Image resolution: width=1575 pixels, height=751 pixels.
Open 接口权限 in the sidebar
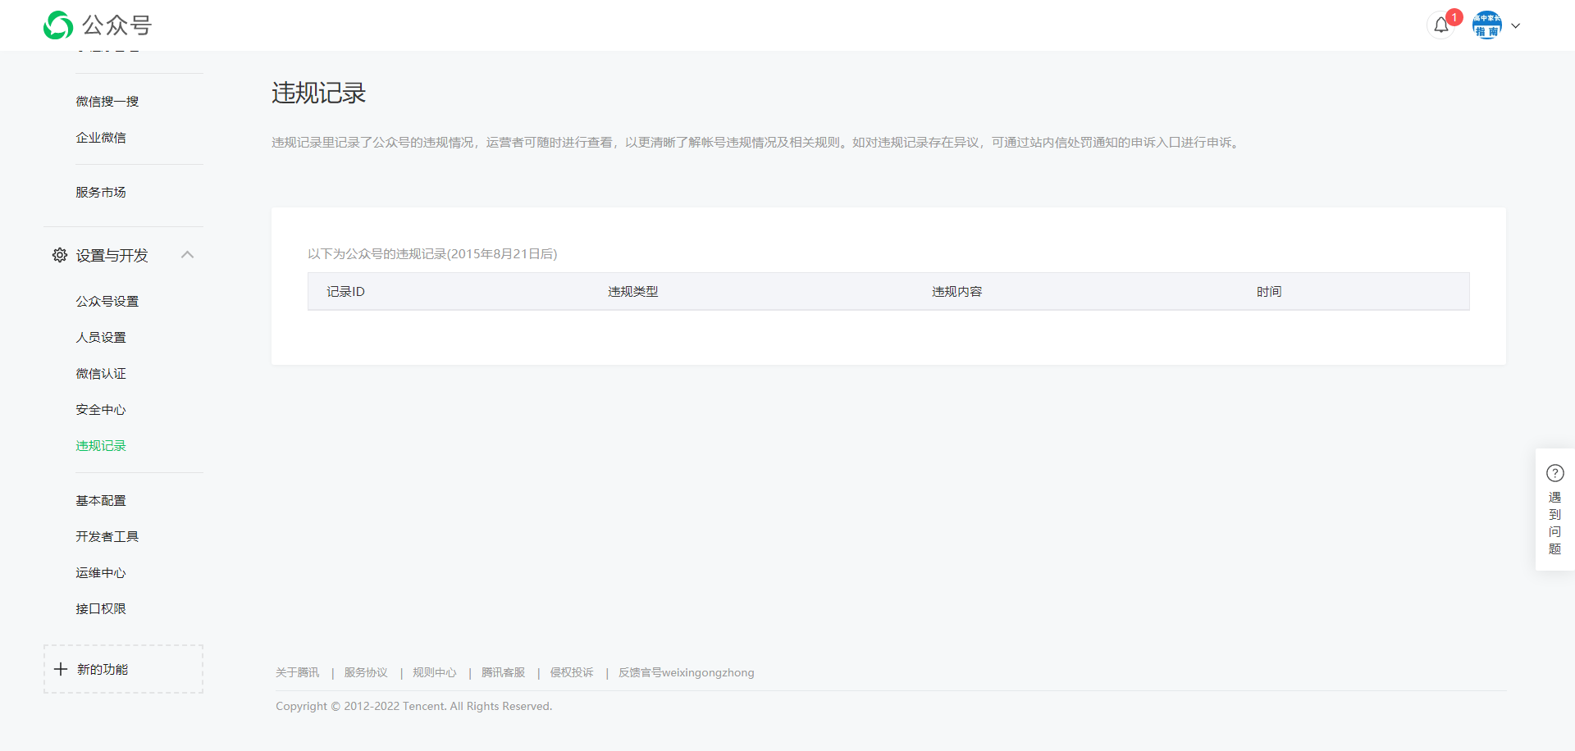point(101,609)
